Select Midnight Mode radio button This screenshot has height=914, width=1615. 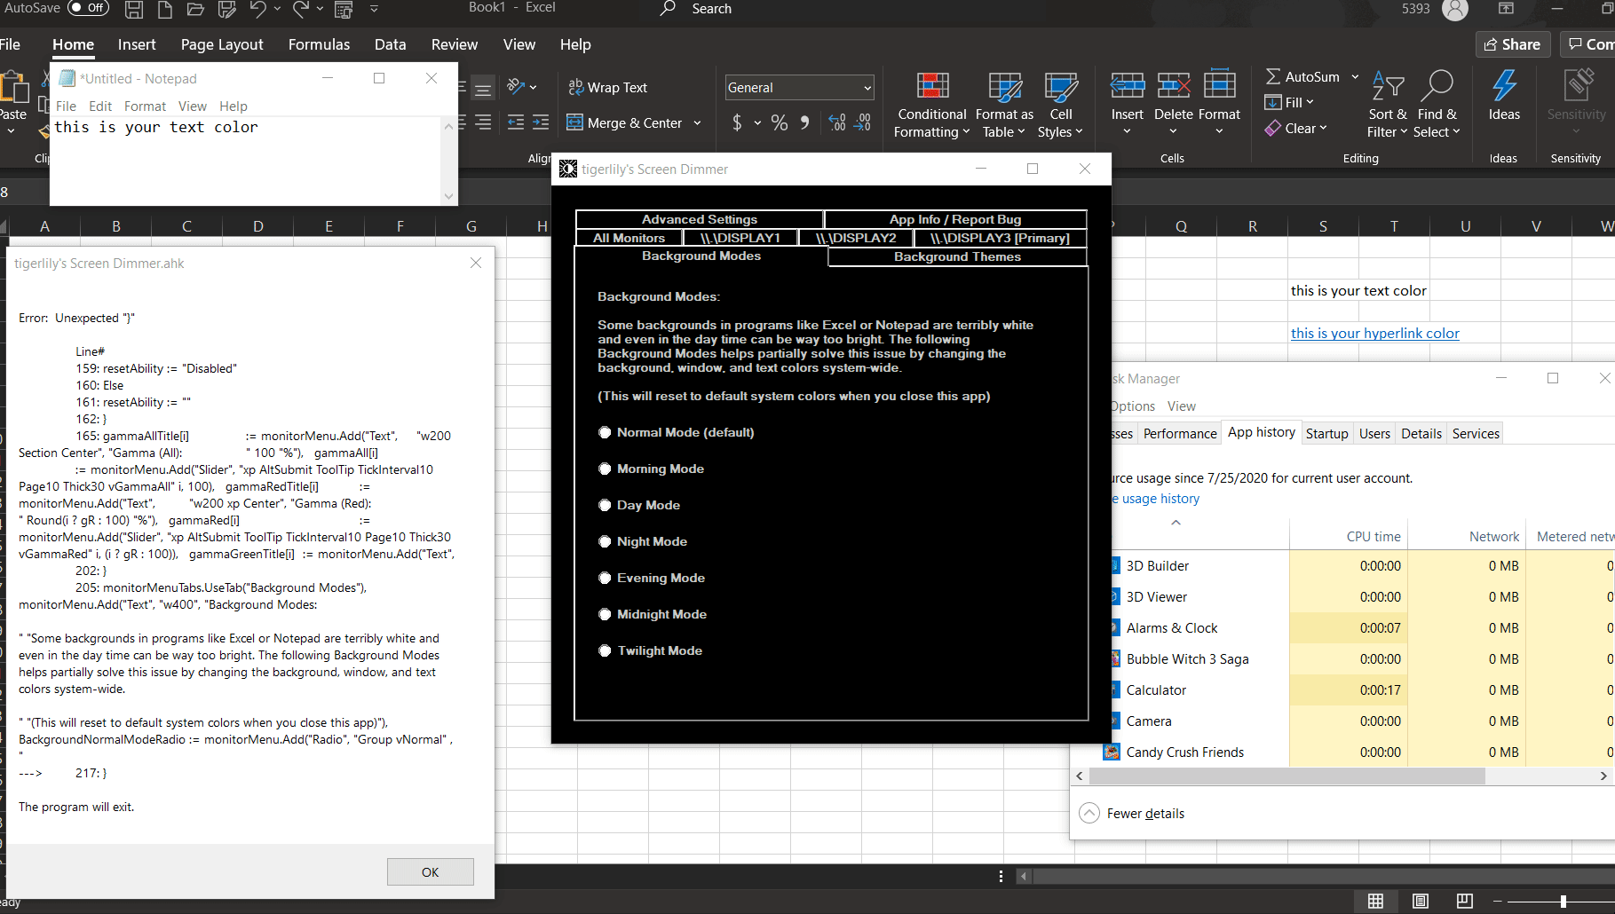(x=605, y=614)
